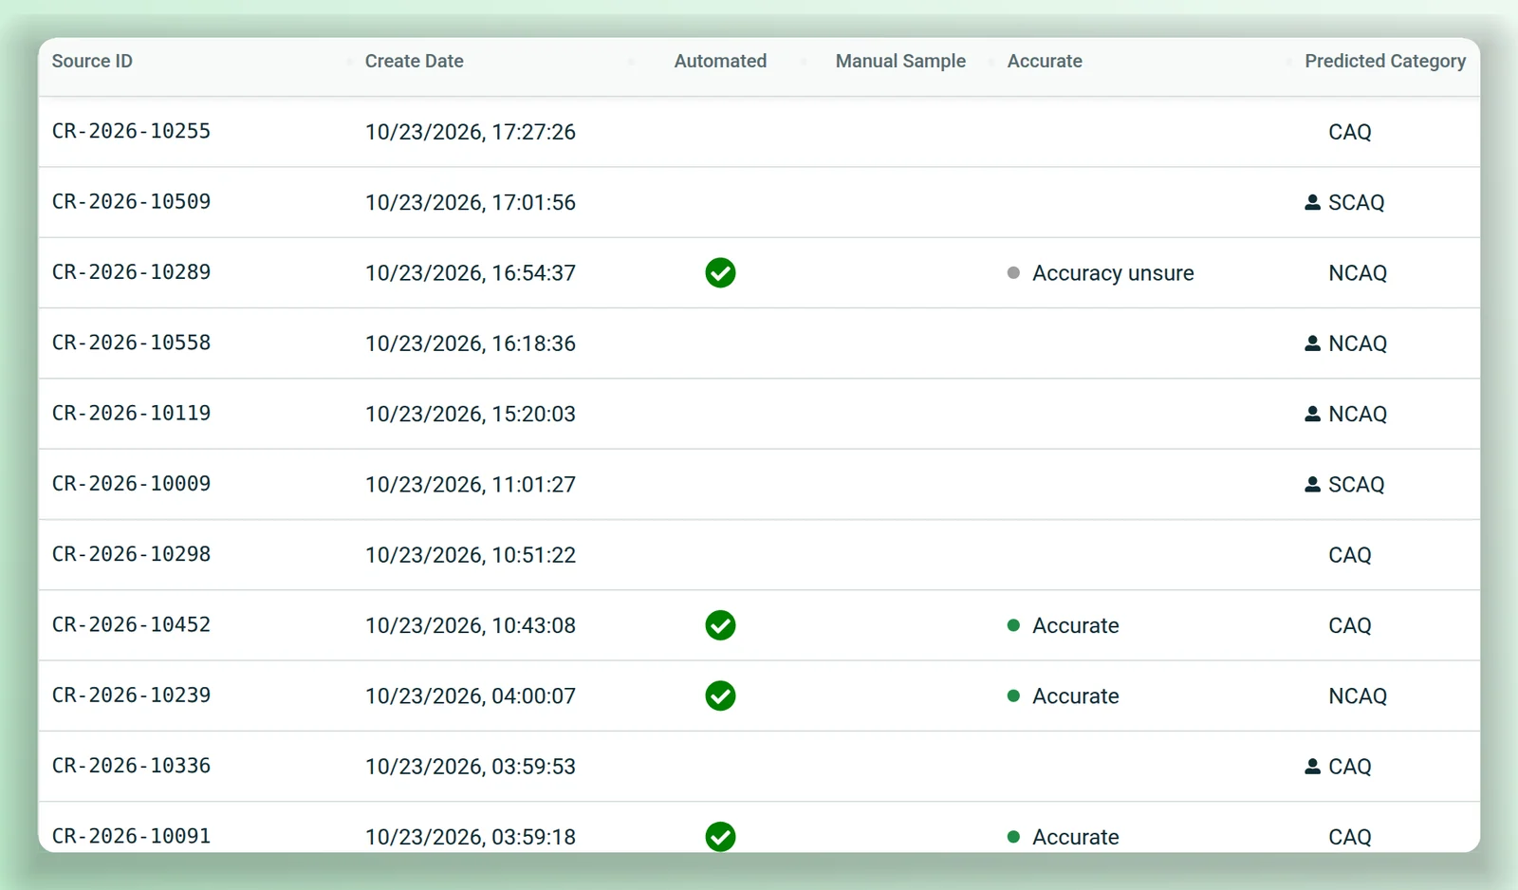Screen dimensions: 1518x890
Task: Click the date 10/23/2026, 04:00:07
Action: 471,696
